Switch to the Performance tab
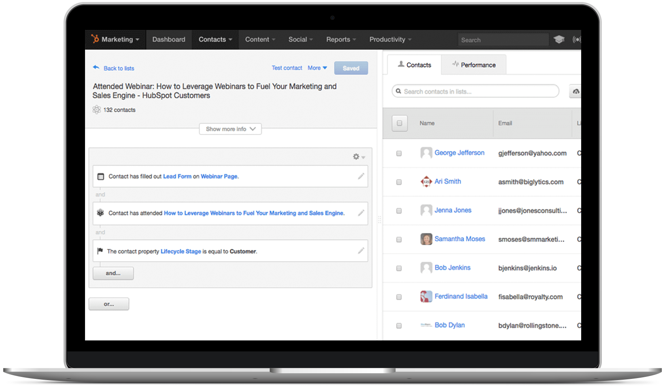Image resolution: width=667 pixels, height=387 pixels. pos(474,65)
